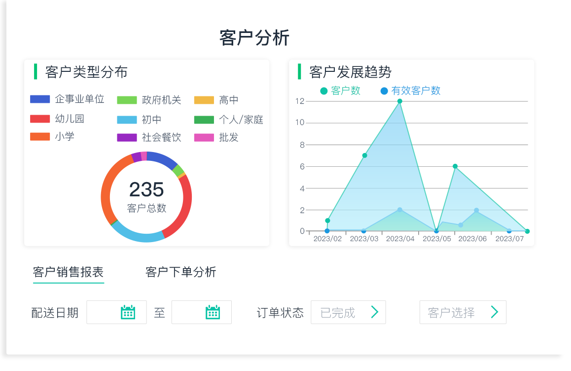Click the 批发 legend color swatch

tap(204, 138)
